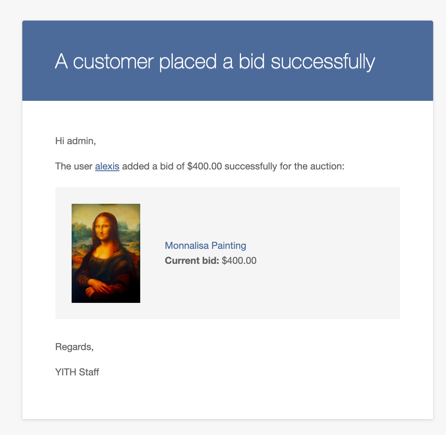Click the "added a bid of" text
This screenshot has width=446, height=435.
[153, 166]
